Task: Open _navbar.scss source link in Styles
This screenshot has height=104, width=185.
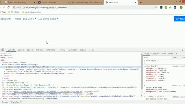Action: tap(178, 66)
